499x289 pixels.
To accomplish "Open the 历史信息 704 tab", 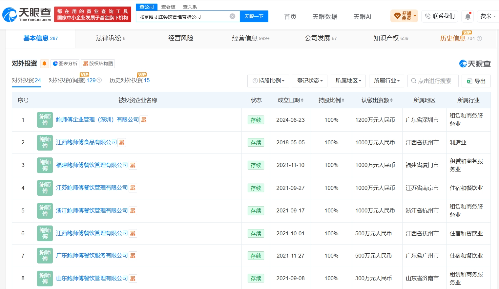I will (x=457, y=38).
